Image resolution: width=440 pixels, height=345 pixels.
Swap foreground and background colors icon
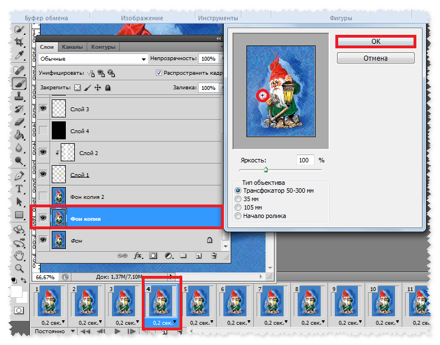click(x=24, y=280)
